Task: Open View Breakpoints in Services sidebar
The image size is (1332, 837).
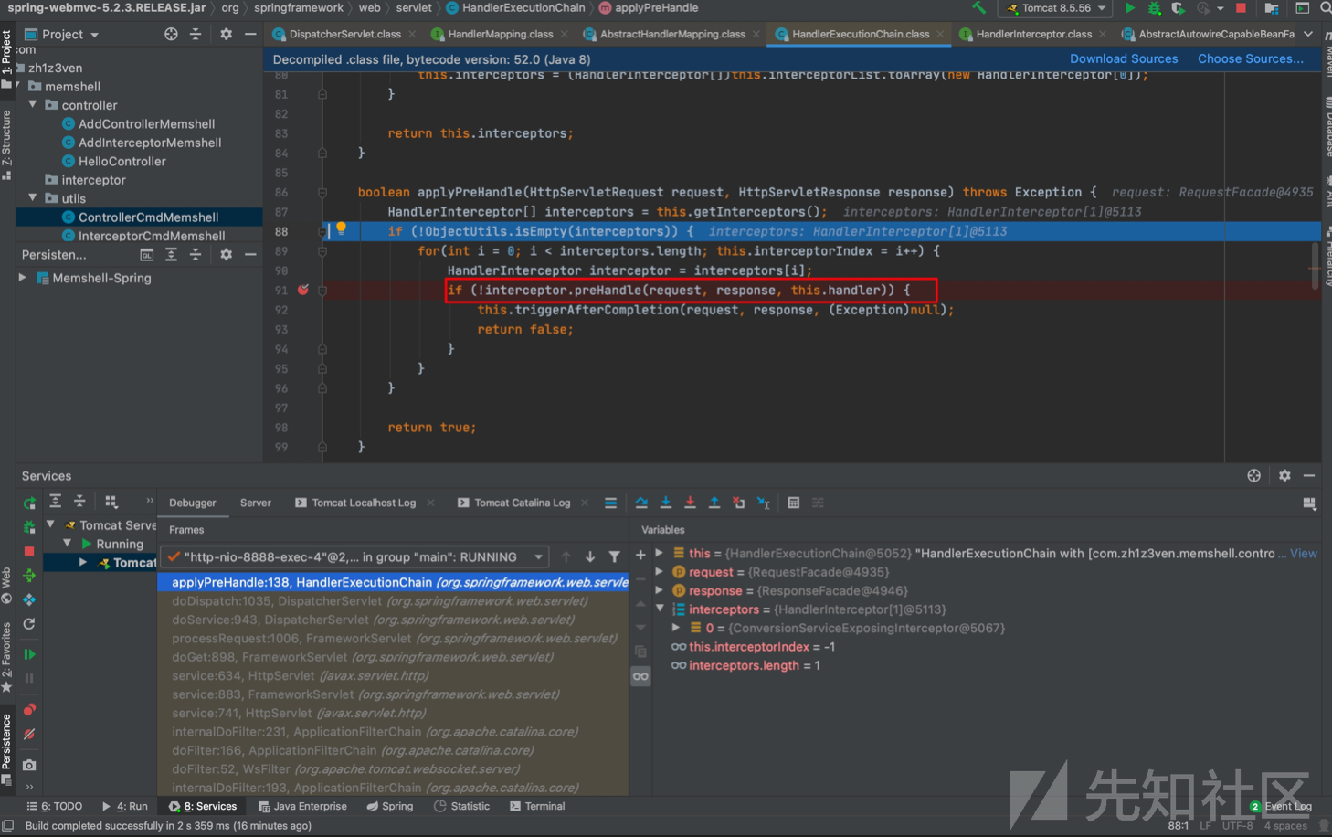Action: (x=29, y=709)
